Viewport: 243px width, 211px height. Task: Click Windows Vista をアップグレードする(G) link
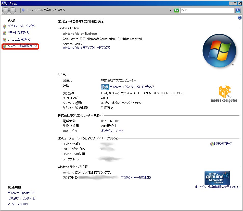coord(86,48)
